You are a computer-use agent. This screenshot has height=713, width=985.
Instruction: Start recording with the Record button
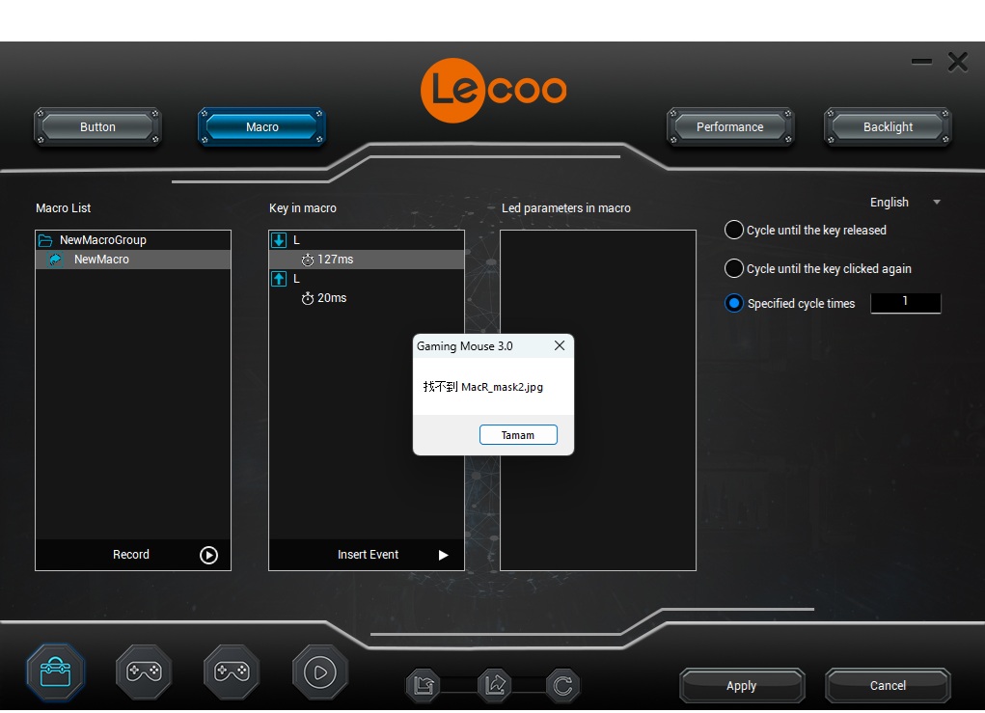pyautogui.click(x=133, y=555)
